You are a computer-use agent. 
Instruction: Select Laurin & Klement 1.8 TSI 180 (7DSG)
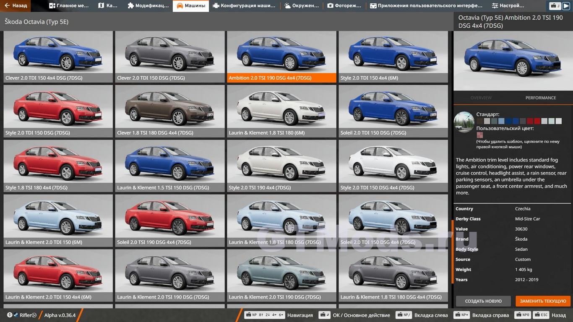(x=281, y=221)
